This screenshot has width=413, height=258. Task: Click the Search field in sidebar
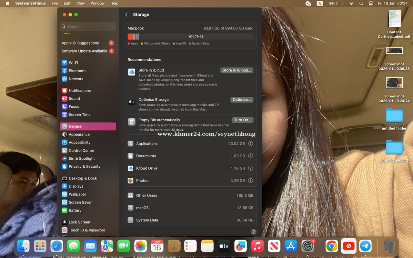[88, 26]
